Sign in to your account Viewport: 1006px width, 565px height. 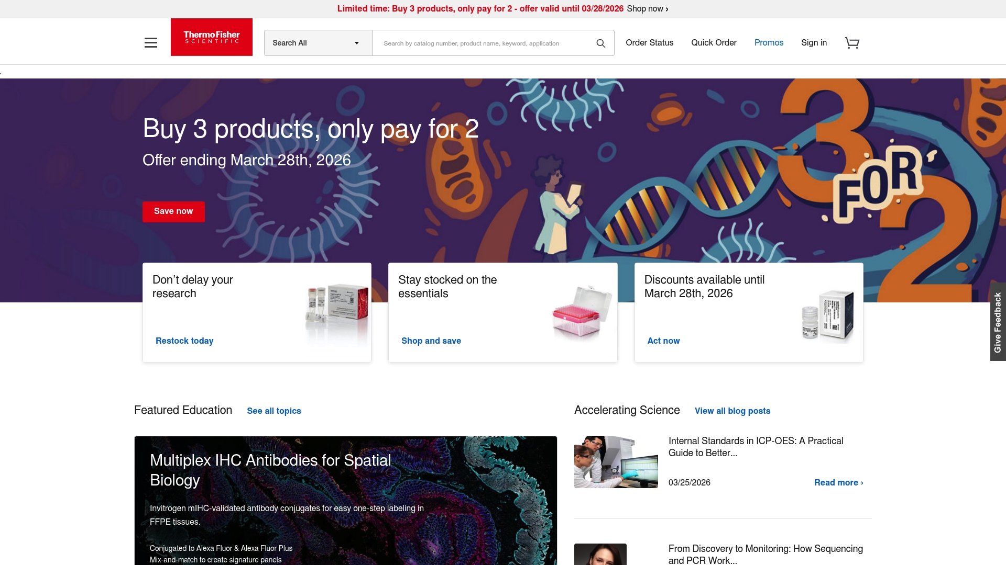pyautogui.click(x=814, y=43)
